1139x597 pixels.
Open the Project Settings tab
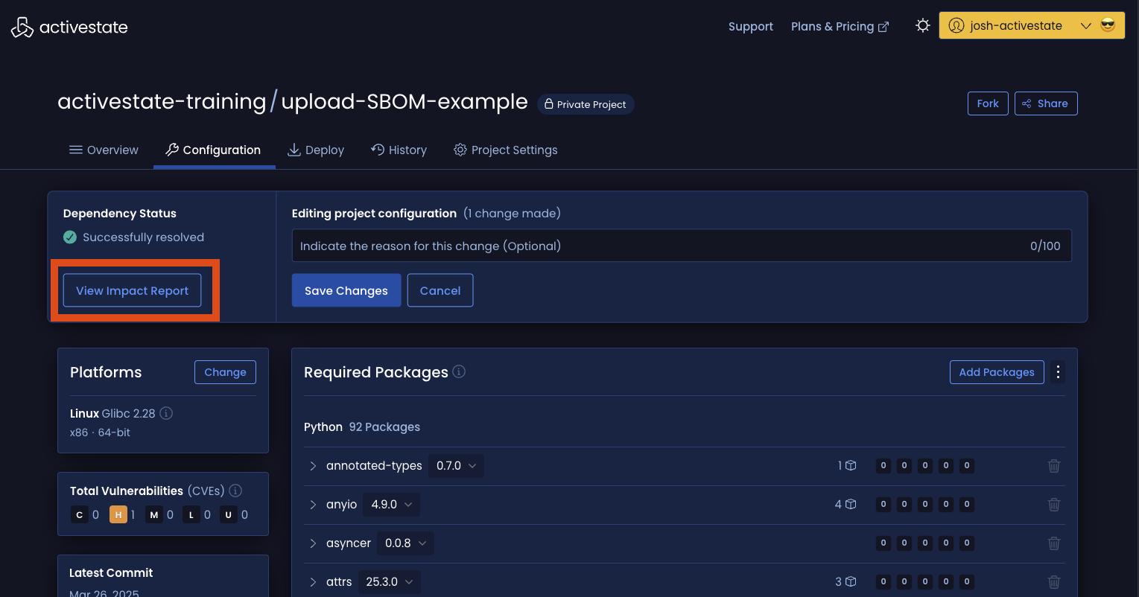(x=506, y=150)
